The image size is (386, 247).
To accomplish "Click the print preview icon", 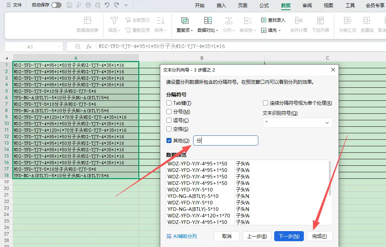I will click(98, 5).
